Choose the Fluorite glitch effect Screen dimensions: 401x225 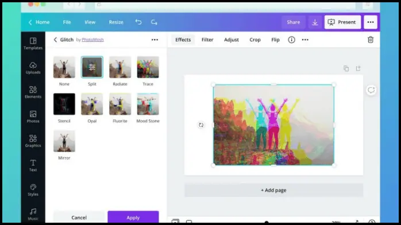(120, 104)
